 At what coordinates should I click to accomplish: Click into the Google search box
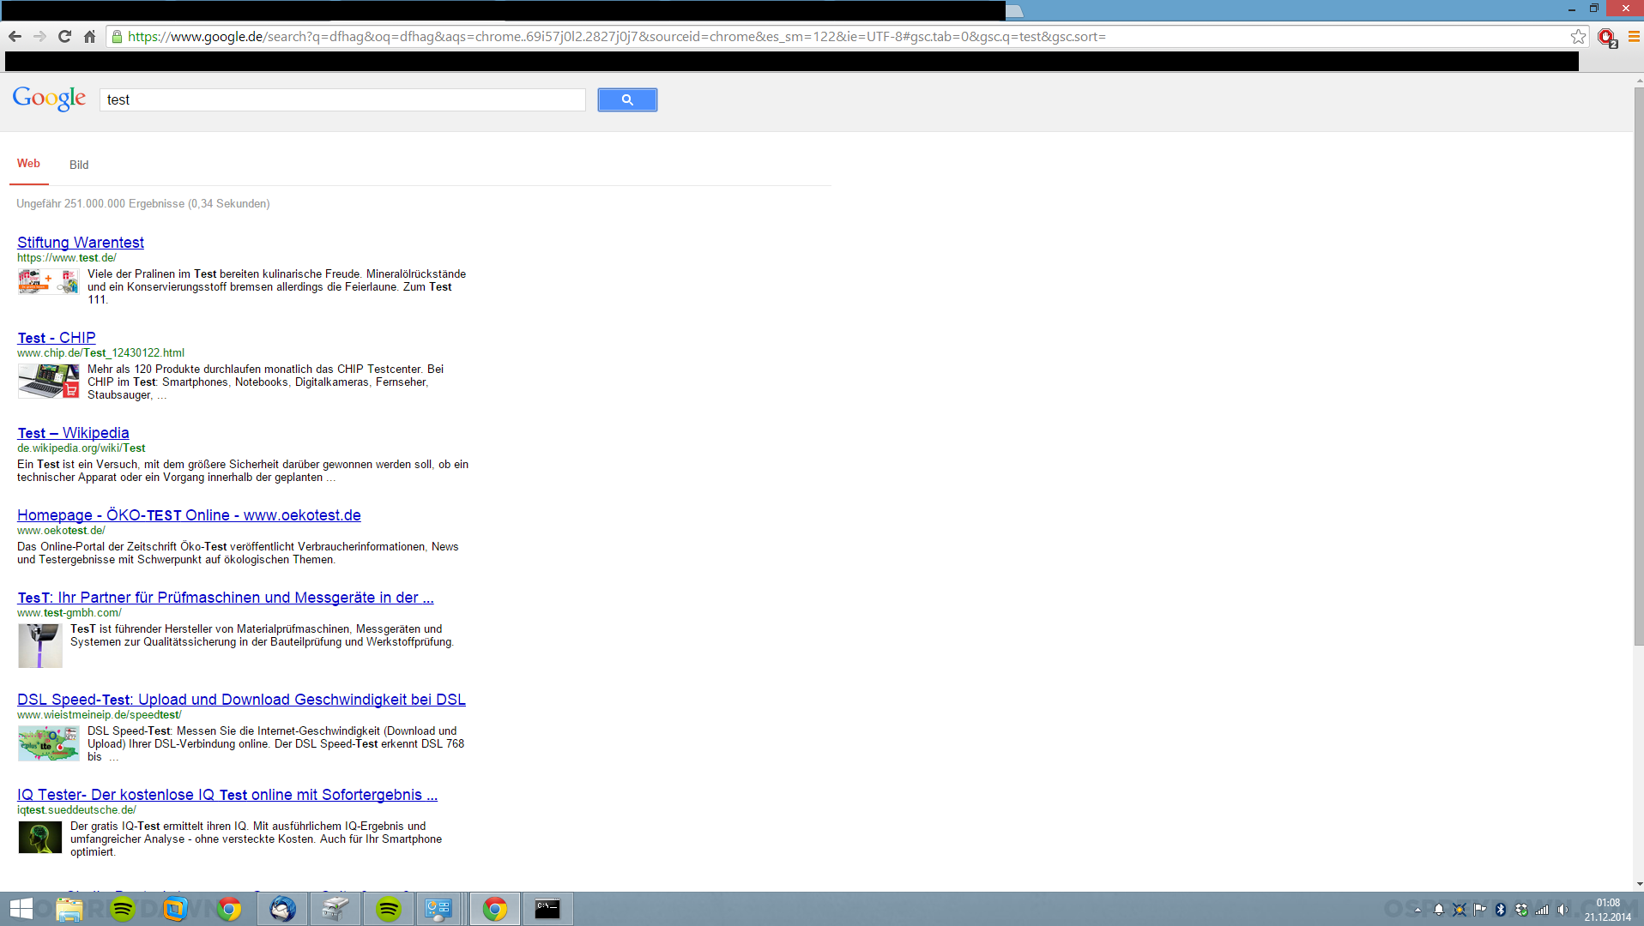[342, 99]
